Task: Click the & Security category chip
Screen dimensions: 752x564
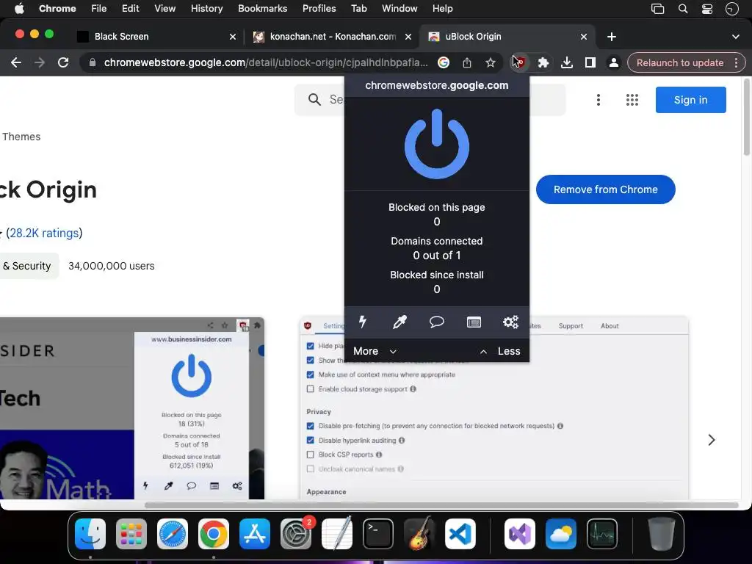Action: pyautogui.click(x=27, y=266)
